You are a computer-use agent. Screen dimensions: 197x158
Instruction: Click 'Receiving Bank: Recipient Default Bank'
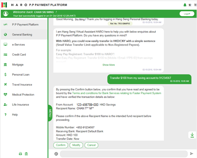click(80, 131)
